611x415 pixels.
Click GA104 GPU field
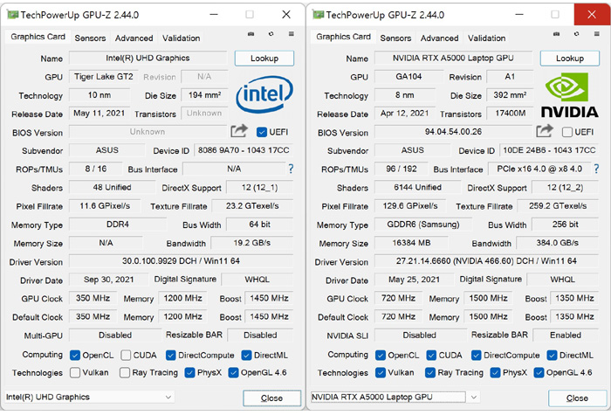coord(408,77)
